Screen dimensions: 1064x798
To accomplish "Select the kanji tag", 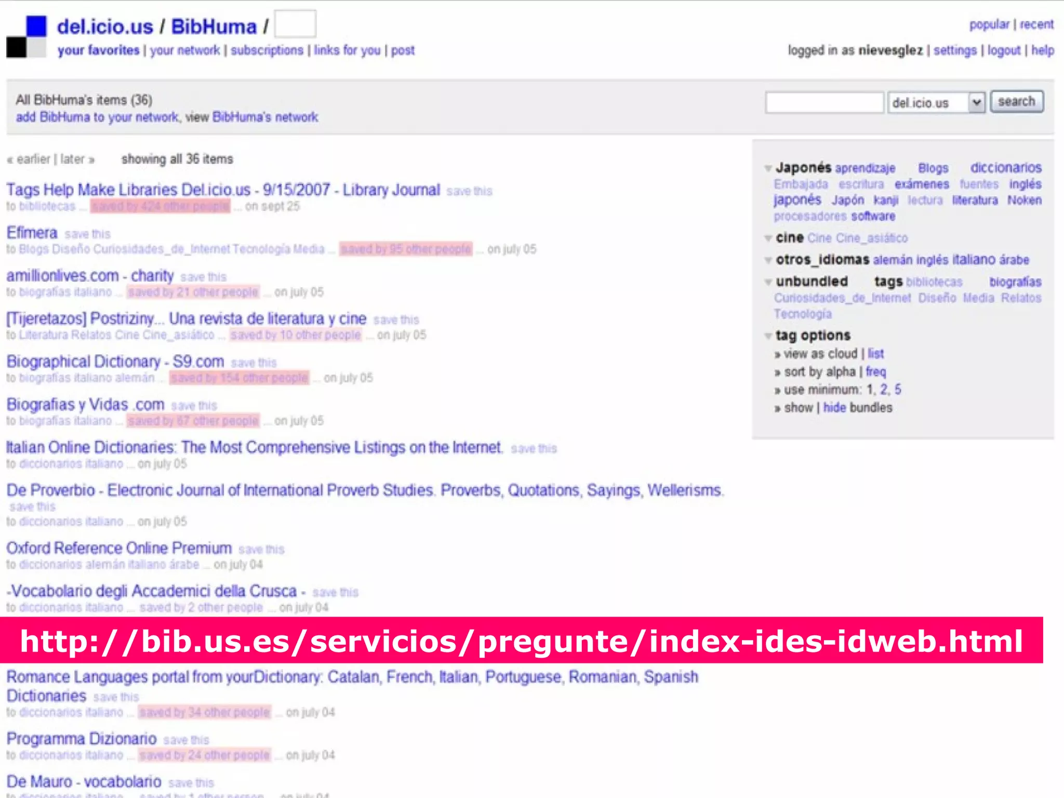I will point(886,201).
